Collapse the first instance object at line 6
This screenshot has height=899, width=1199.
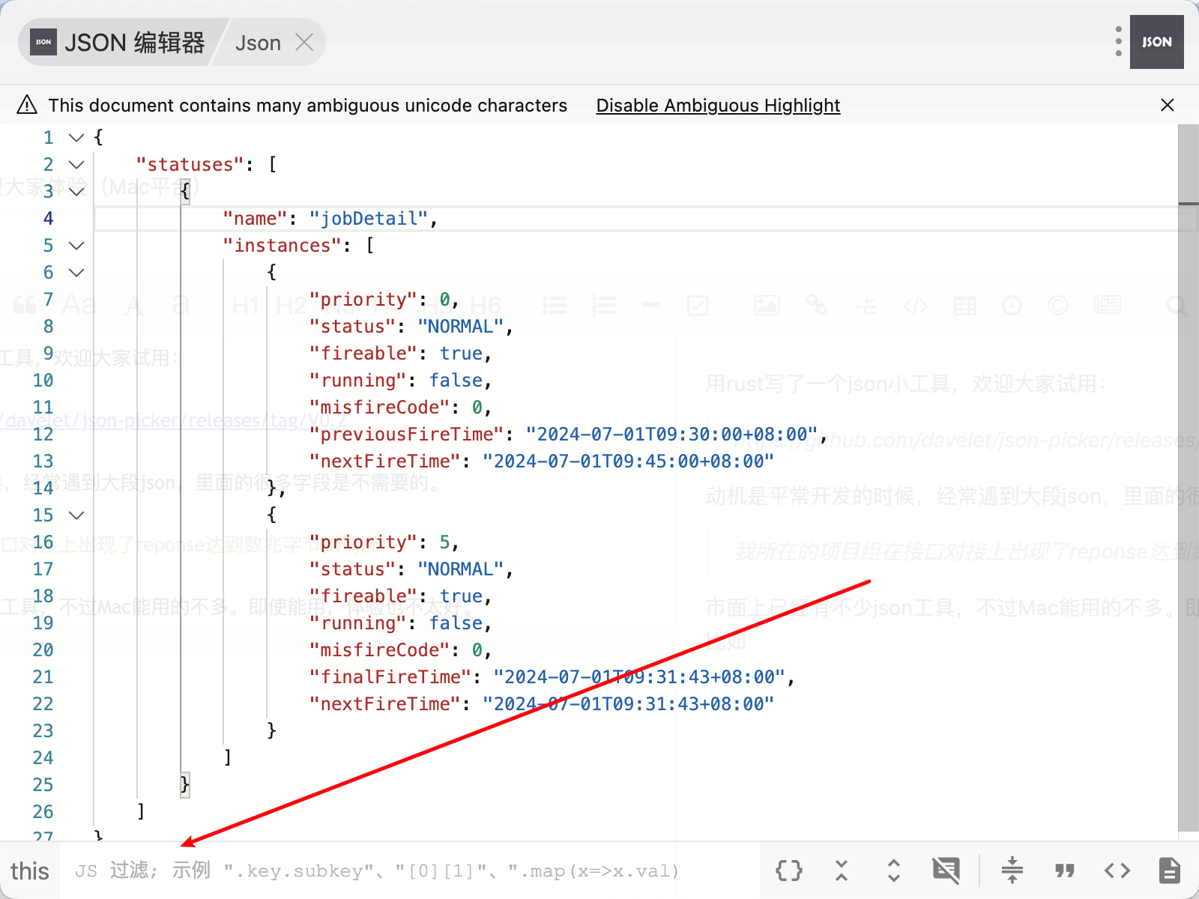76,273
